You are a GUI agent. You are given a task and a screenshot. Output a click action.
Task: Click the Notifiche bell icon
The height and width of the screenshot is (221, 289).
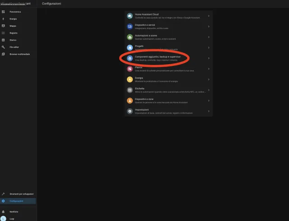coord(3,212)
